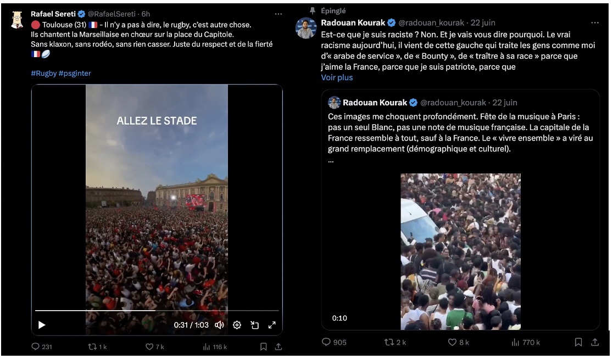
Task: Bookmark Rafael Sereti's post
Action: 264,347
